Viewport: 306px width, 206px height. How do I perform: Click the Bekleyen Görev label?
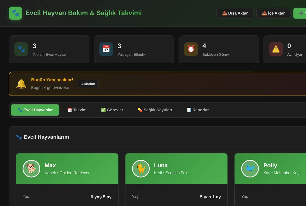point(216,54)
